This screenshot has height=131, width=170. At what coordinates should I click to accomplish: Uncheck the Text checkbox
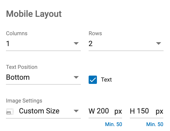(93, 80)
